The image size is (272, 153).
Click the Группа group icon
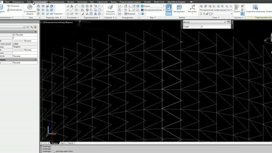tap(237, 7)
